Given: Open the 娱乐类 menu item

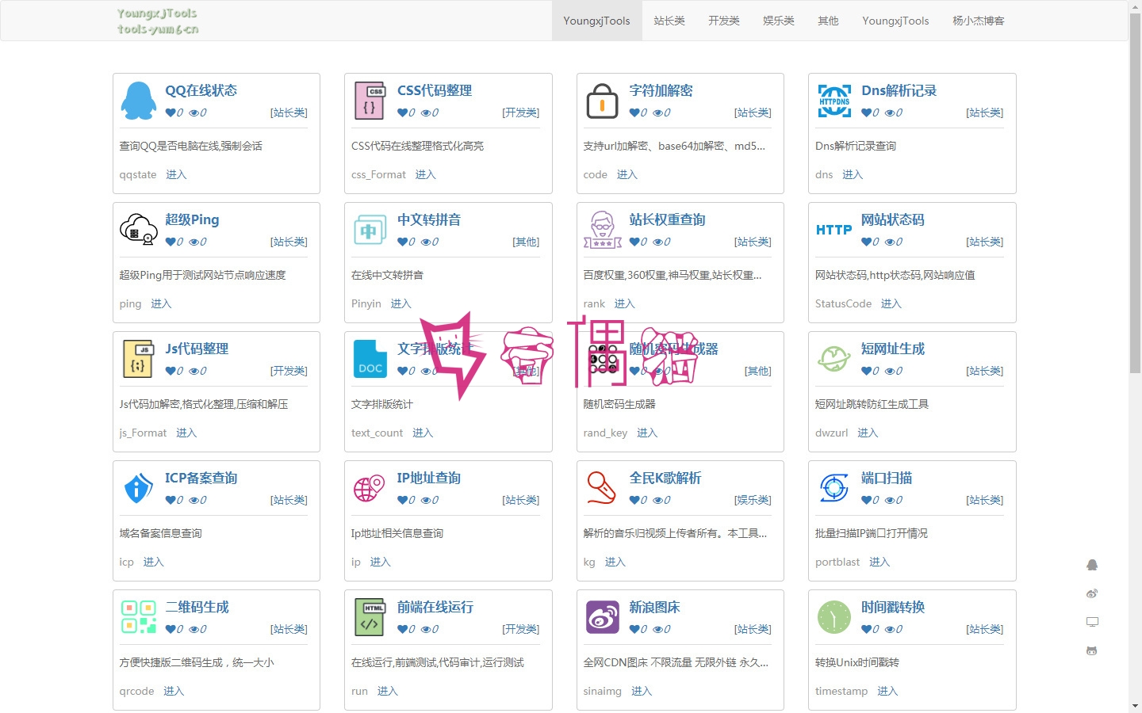Looking at the screenshot, I should tap(779, 21).
